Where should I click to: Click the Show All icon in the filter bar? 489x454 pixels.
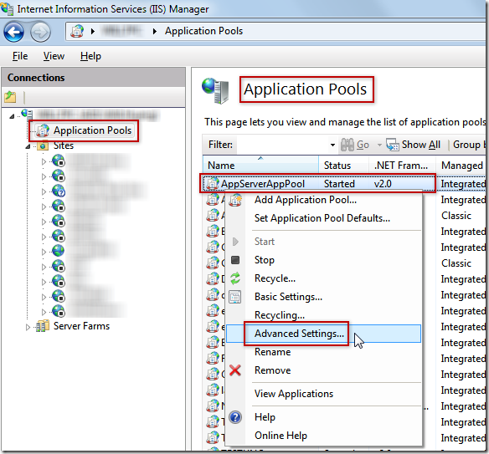[x=393, y=145]
